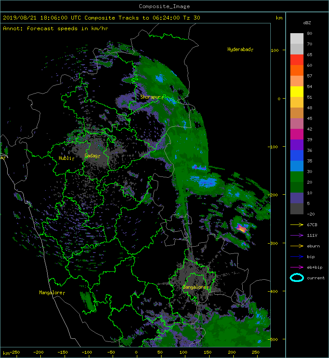329x358 pixels.
Task: Click the -150 horizontal axis label
Action: tap(62, 352)
